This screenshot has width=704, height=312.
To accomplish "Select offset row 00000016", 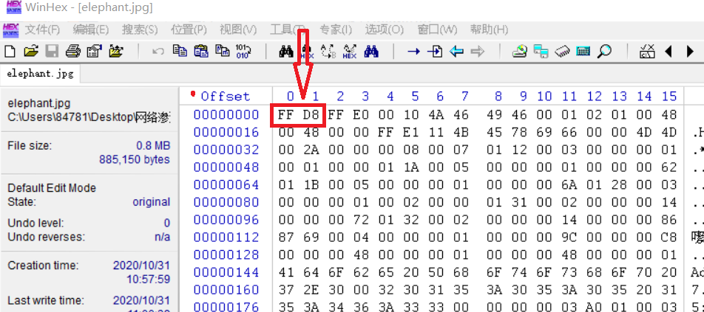I will (226, 133).
